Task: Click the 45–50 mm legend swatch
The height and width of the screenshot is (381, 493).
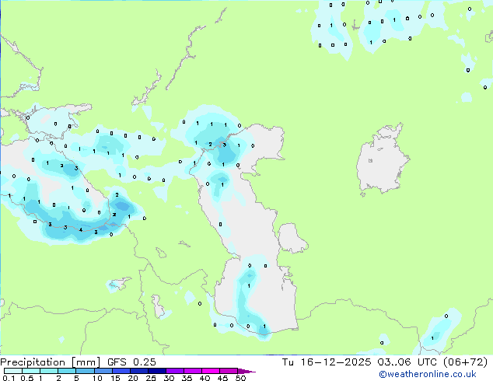Action: [x=229, y=371]
